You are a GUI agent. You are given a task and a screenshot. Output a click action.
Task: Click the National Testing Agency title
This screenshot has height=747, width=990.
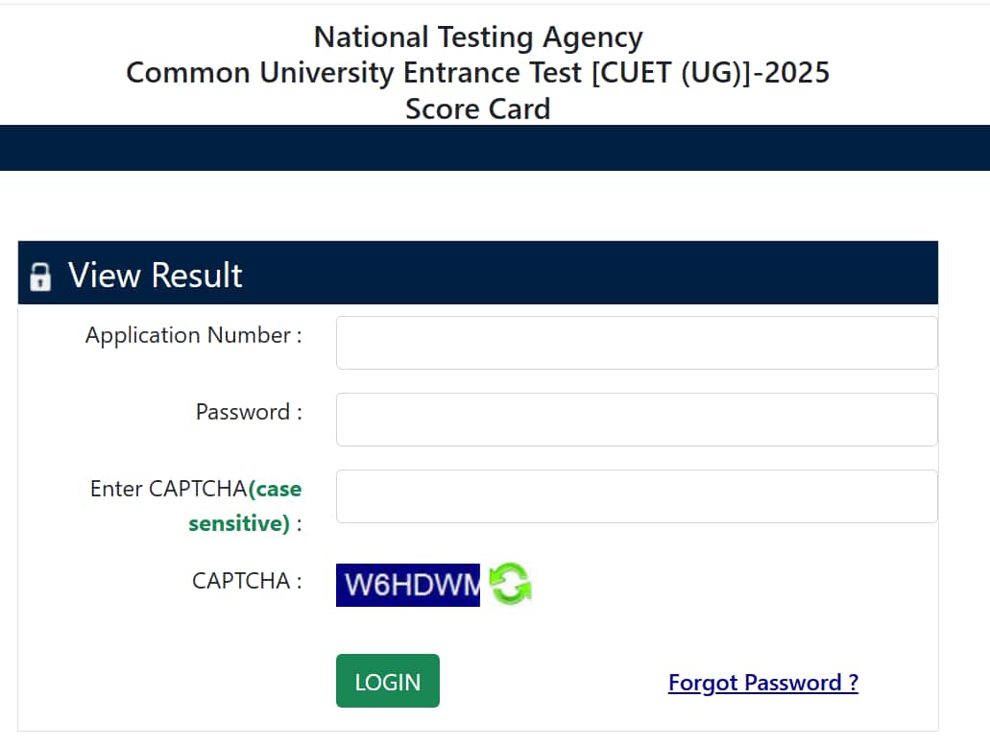click(478, 37)
